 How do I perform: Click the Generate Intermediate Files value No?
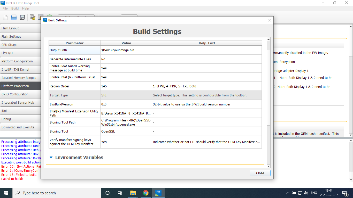pyautogui.click(x=126, y=59)
